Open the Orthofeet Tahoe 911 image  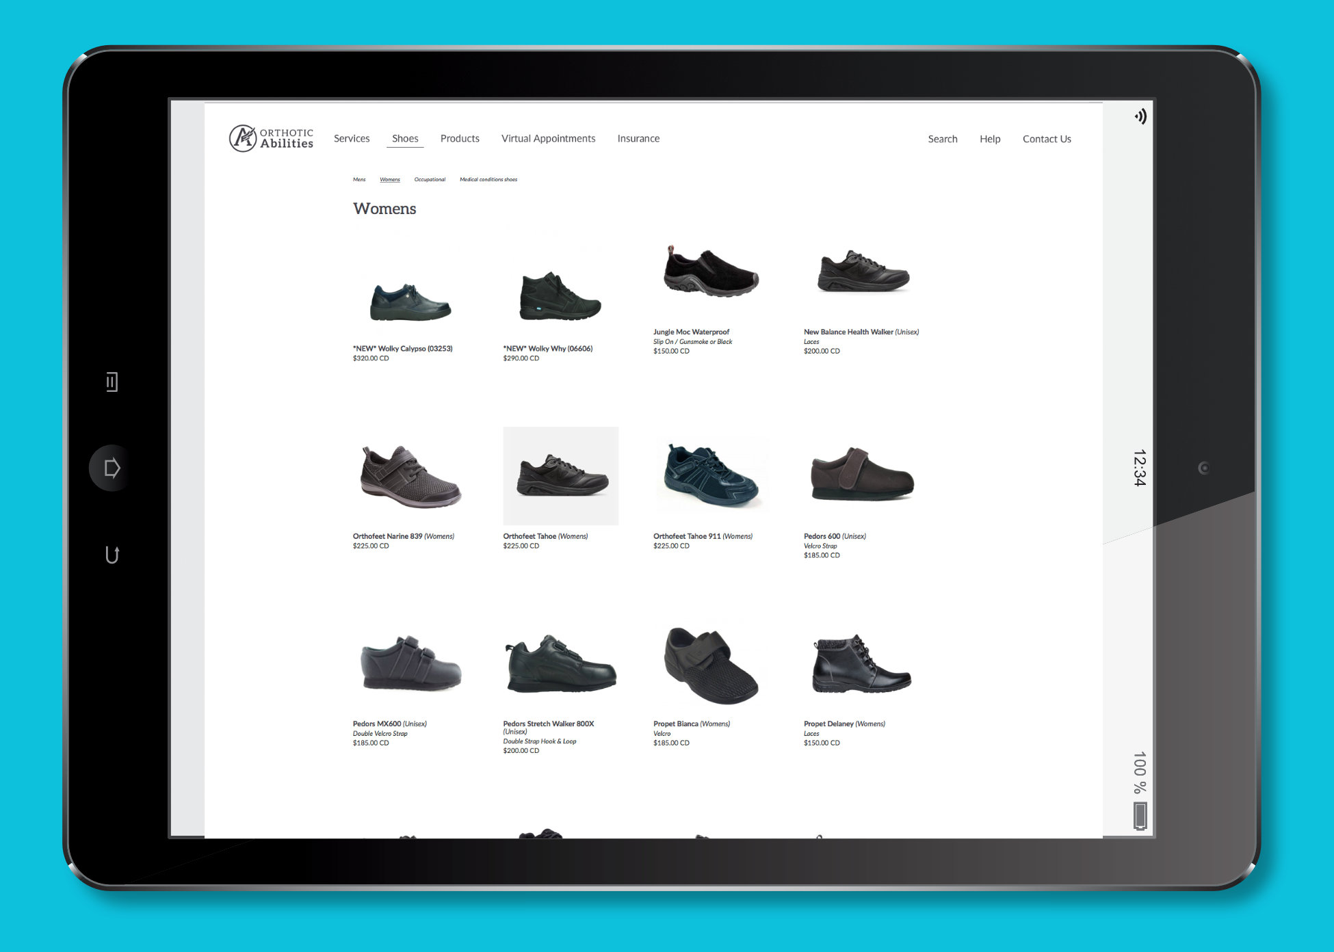click(711, 475)
